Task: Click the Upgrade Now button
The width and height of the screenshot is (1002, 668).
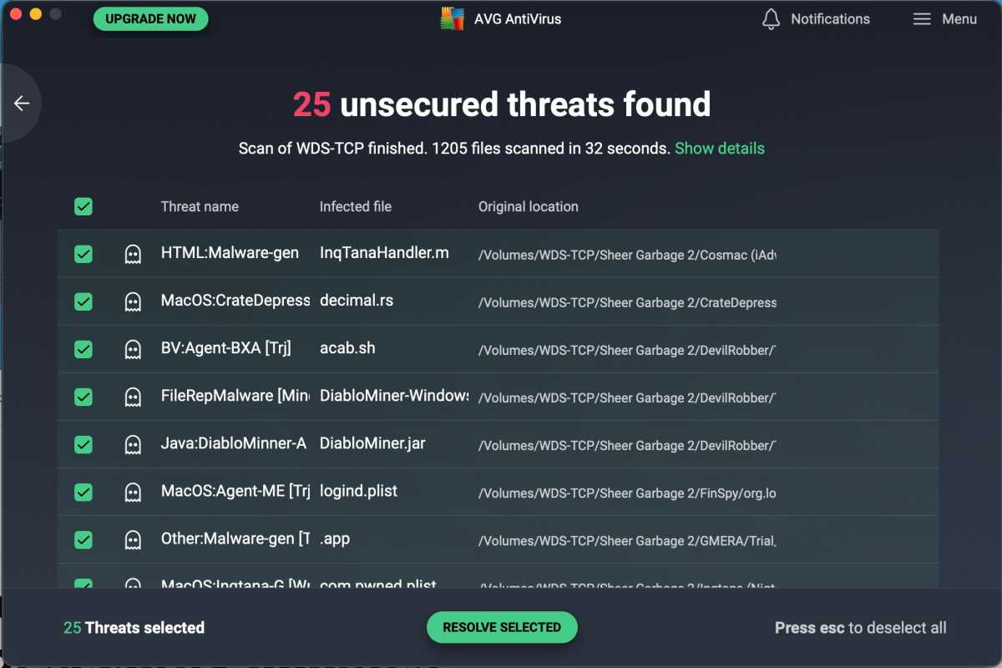Action: [150, 18]
